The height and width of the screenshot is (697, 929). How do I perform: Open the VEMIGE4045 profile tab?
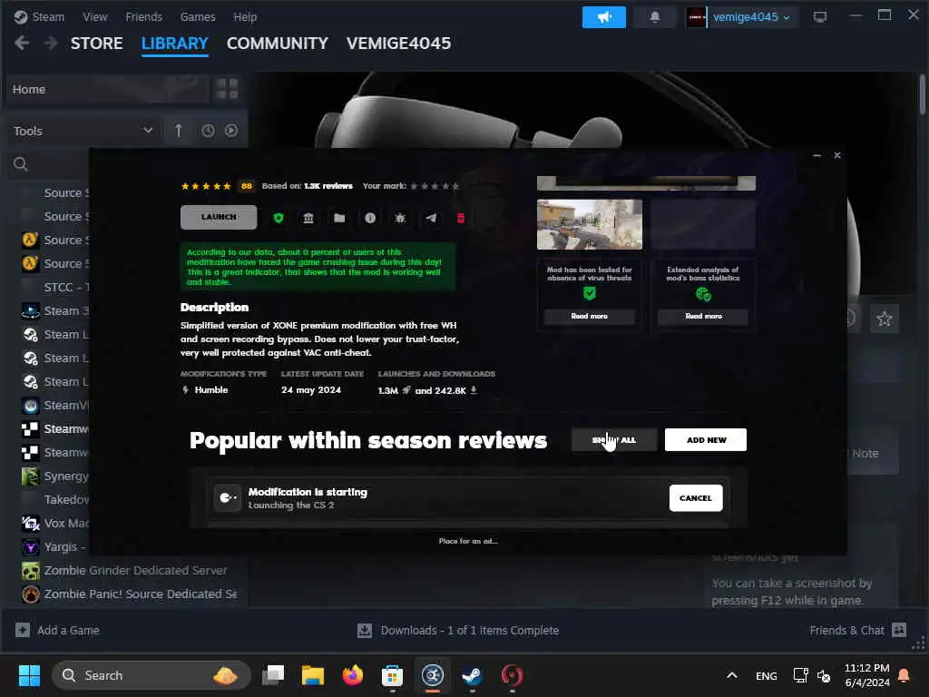pos(399,44)
